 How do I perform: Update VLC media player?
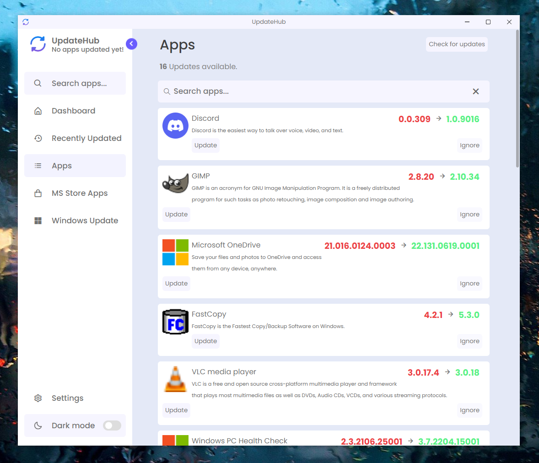[176, 410]
